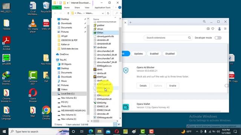
Task: Click the Task View taskbar button
Action: pos(82,132)
